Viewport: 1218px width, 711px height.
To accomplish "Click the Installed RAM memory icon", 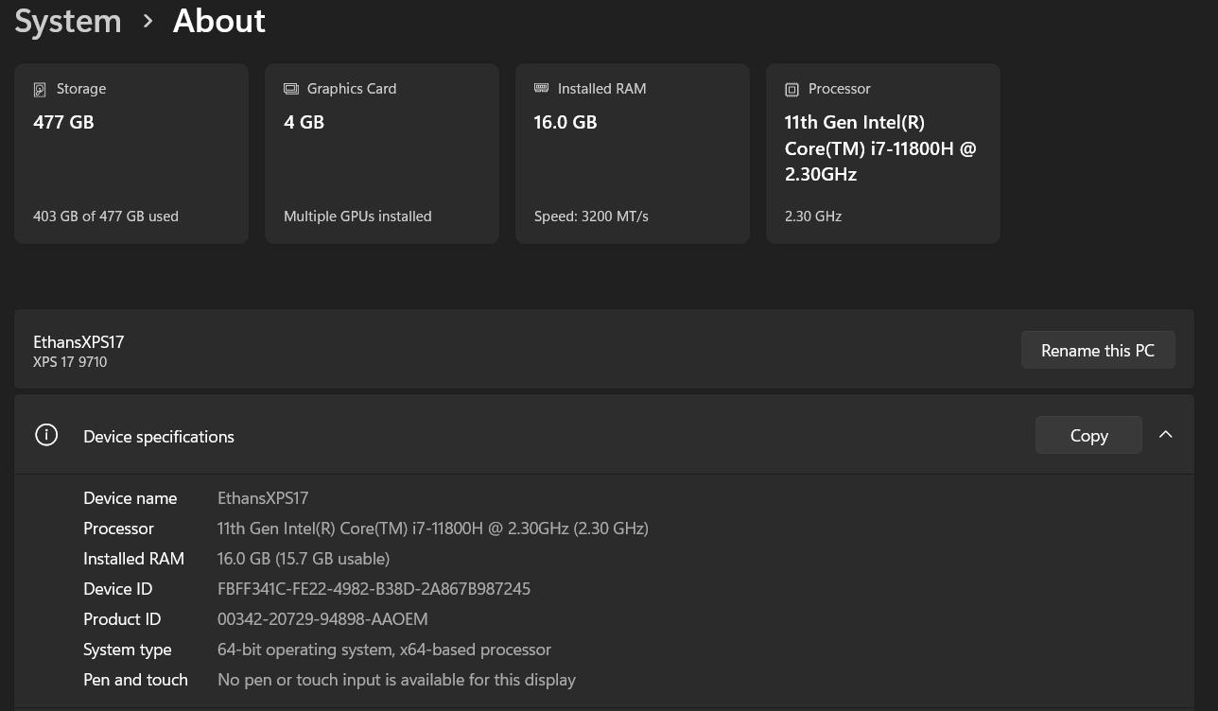I will 541,88.
